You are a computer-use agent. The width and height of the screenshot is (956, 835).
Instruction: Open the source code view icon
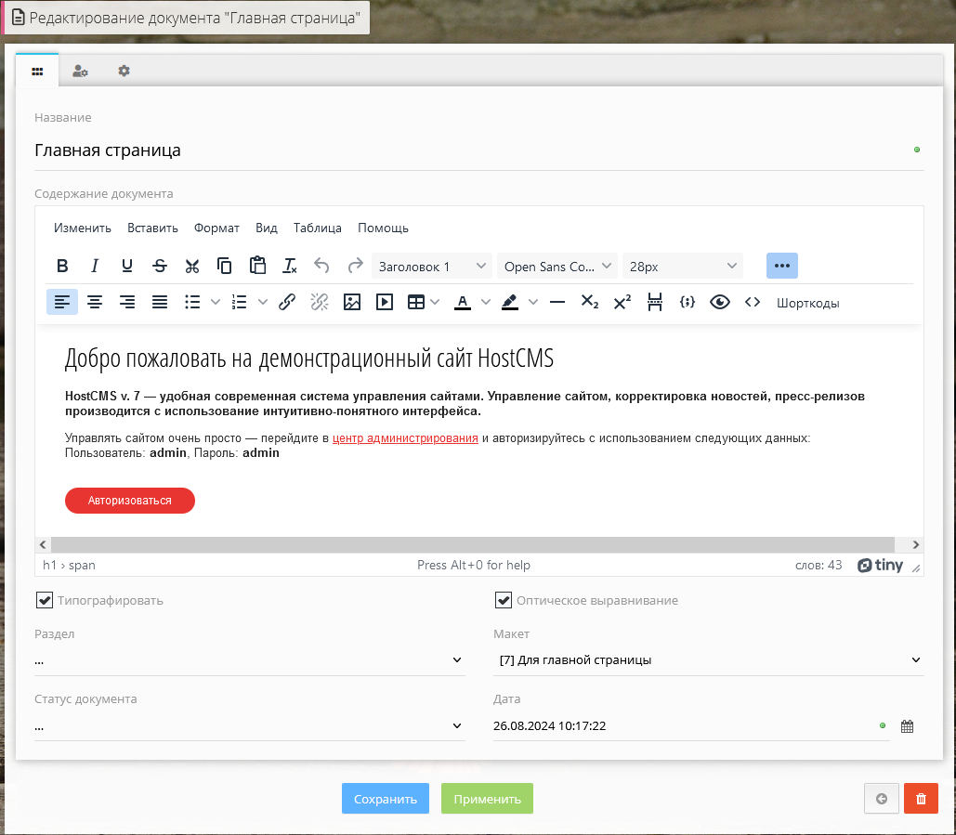click(x=753, y=302)
